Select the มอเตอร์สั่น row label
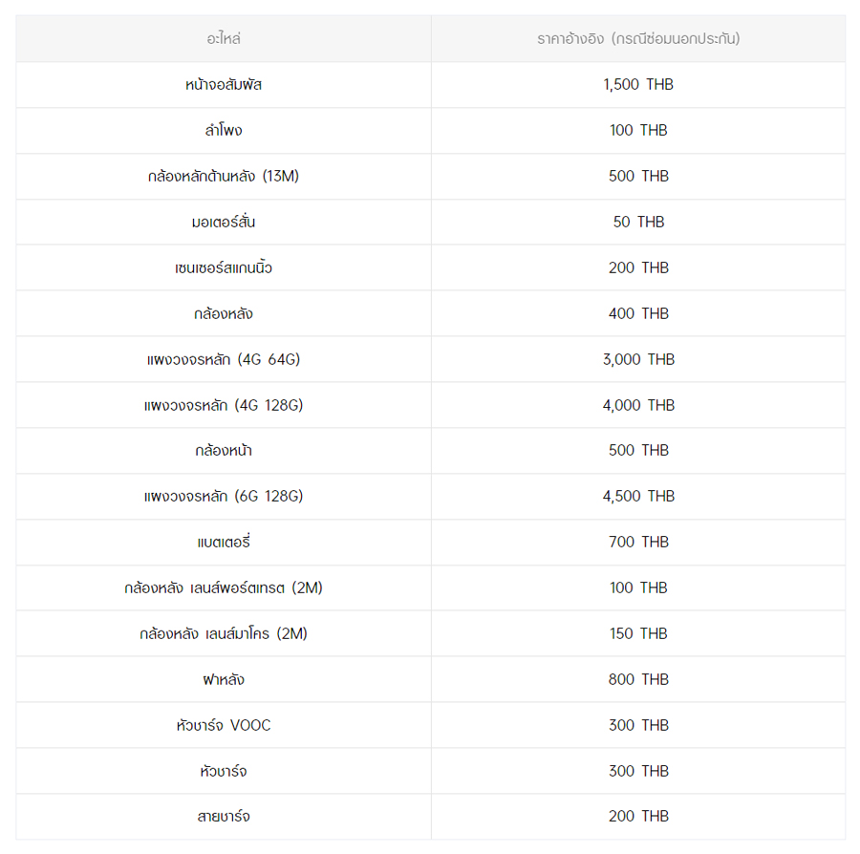The height and width of the screenshot is (854, 860). tap(224, 222)
